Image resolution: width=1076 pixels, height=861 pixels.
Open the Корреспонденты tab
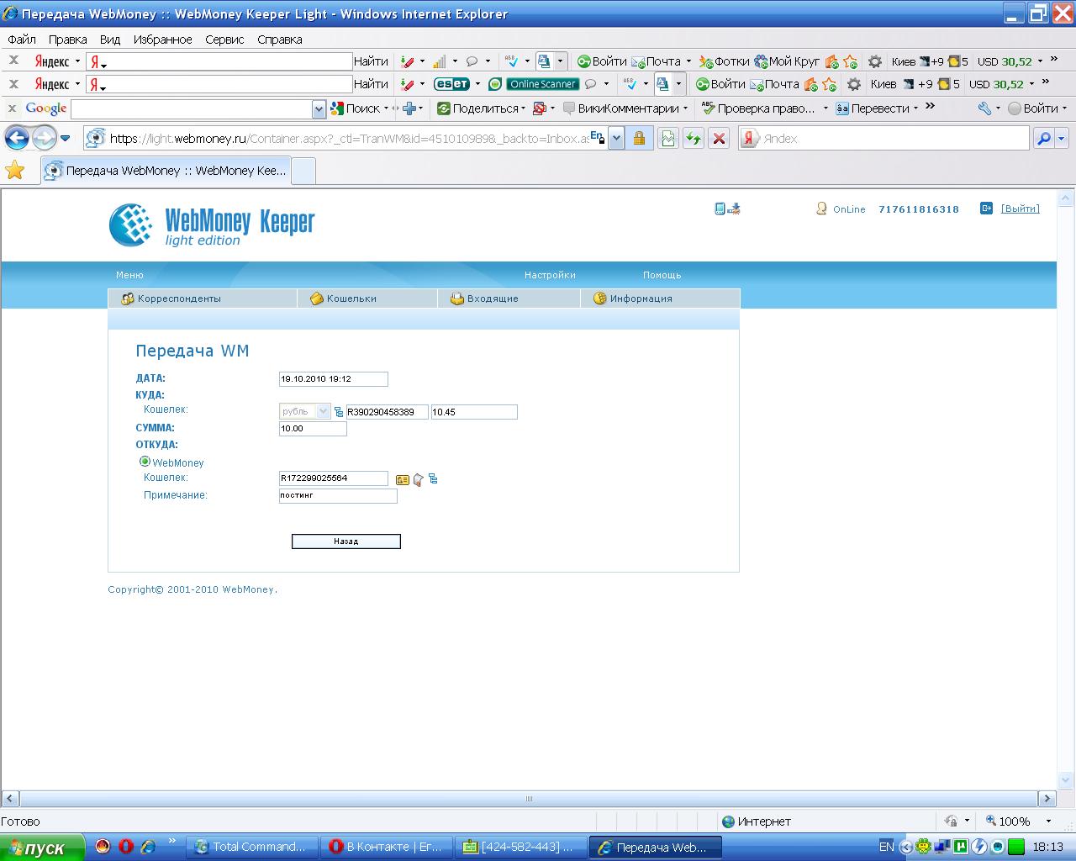click(x=171, y=298)
